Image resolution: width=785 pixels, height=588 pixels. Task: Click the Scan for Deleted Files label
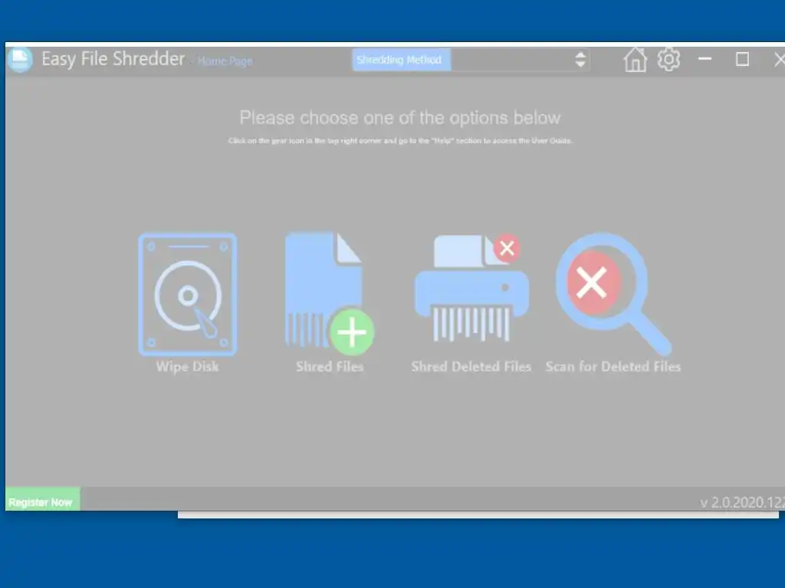pos(613,367)
